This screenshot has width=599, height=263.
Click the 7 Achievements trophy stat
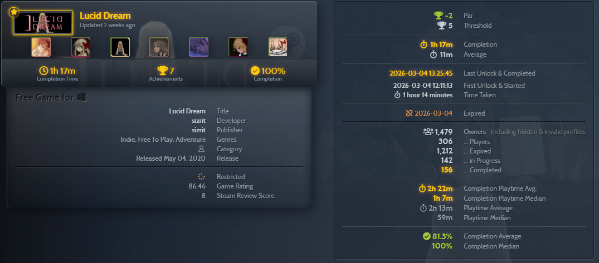[x=166, y=73]
